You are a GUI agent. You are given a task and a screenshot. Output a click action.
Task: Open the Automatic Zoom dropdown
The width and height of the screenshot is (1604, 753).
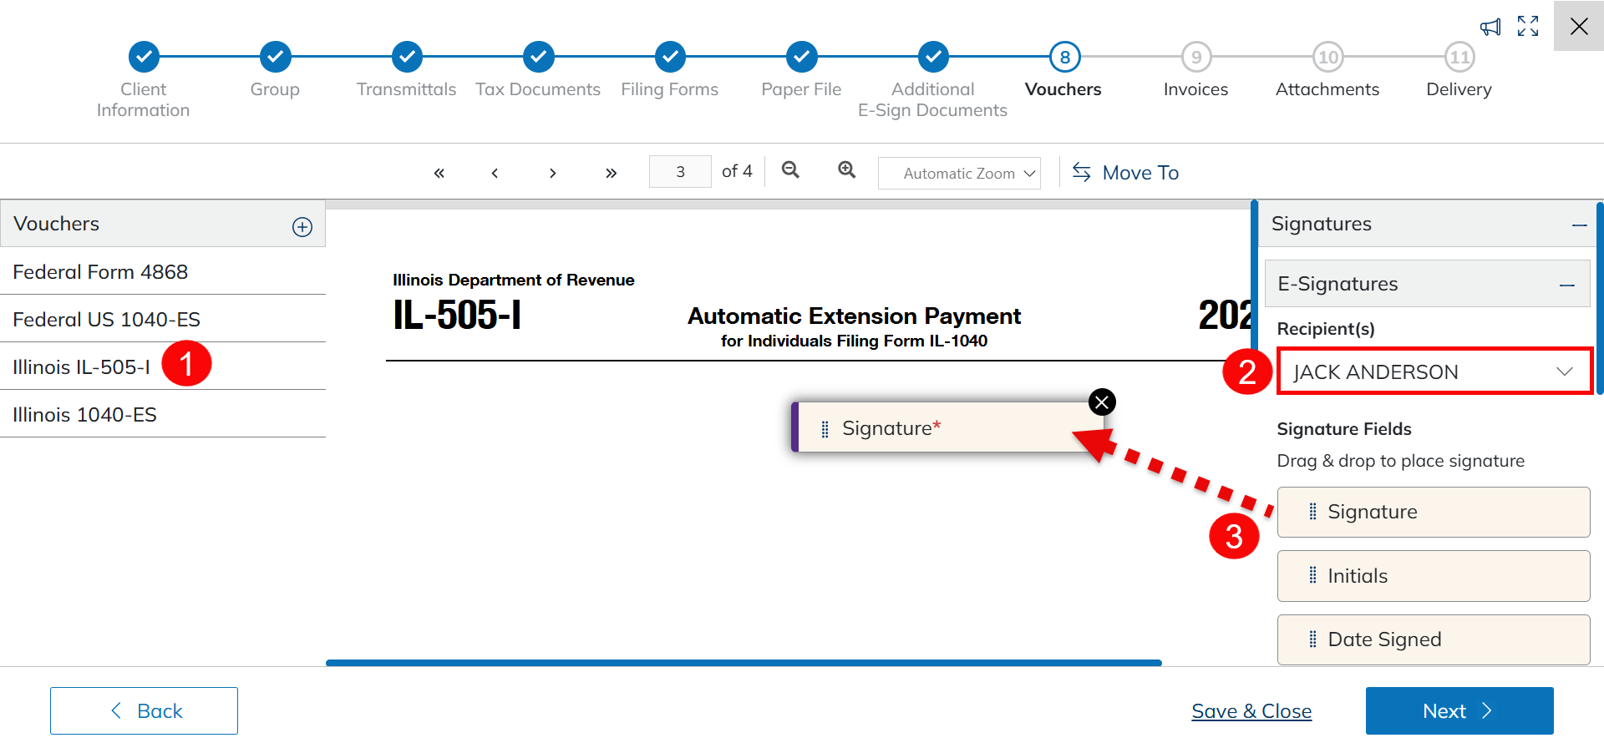coord(959,174)
